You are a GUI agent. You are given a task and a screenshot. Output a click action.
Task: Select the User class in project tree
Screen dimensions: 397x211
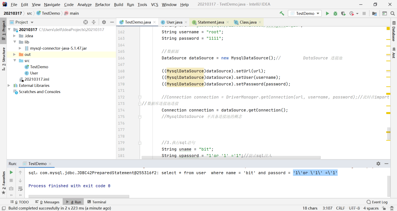pos(34,73)
